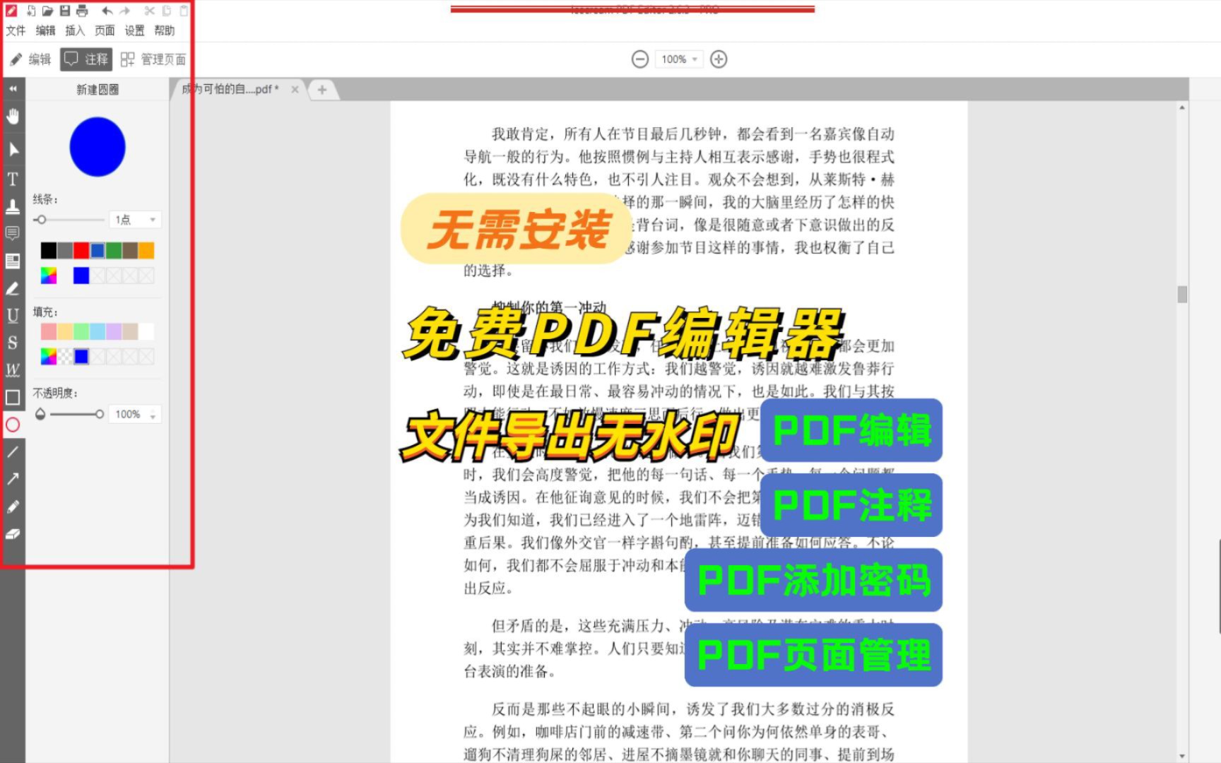Screen dimensions: 1221x763
Task: Switch to 管理页面 mode
Action: click(x=153, y=59)
